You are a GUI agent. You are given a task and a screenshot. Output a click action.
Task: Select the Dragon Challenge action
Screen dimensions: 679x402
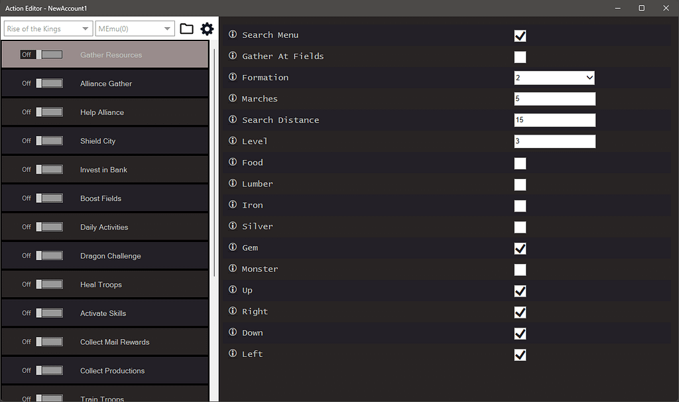[x=110, y=256]
